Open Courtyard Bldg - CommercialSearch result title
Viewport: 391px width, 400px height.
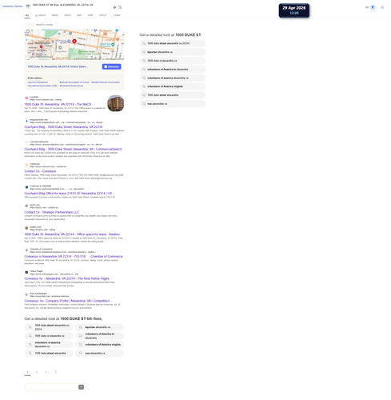point(74,149)
